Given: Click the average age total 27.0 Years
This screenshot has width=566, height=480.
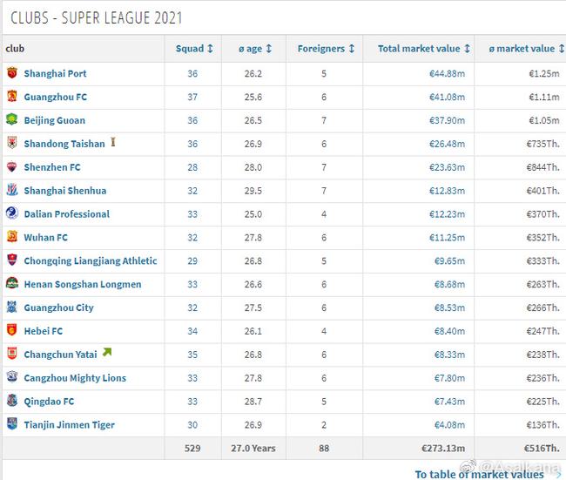Looking at the screenshot, I should 253,449.
